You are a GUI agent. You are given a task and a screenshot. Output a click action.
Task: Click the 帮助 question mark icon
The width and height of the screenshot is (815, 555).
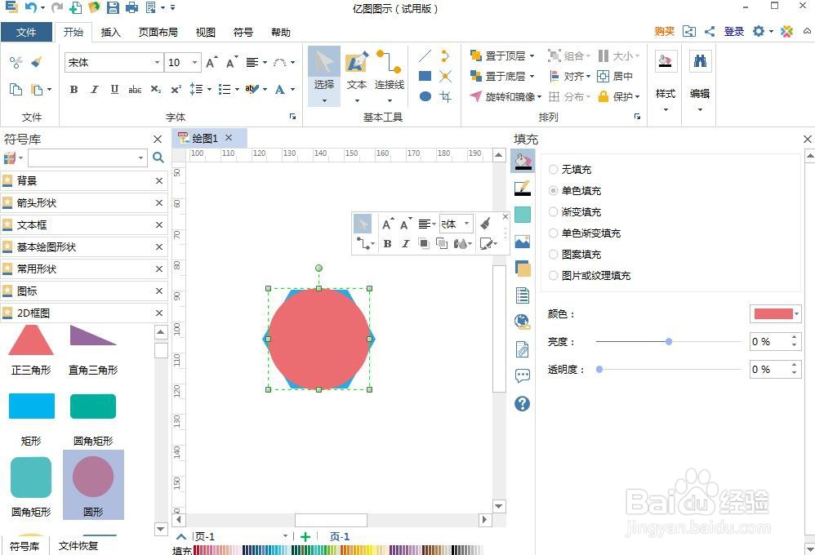[x=521, y=403]
